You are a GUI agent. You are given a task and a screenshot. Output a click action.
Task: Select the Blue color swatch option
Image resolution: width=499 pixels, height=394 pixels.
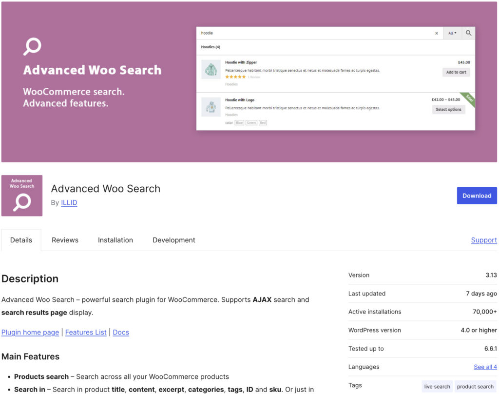click(239, 122)
